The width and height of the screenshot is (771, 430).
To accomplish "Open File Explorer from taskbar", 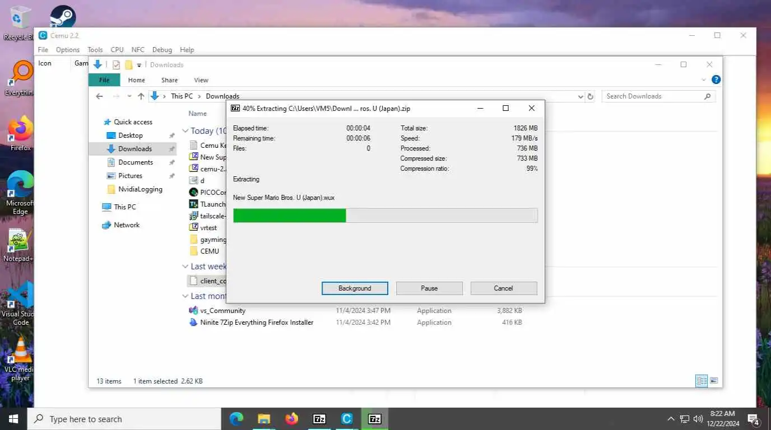I will [264, 419].
